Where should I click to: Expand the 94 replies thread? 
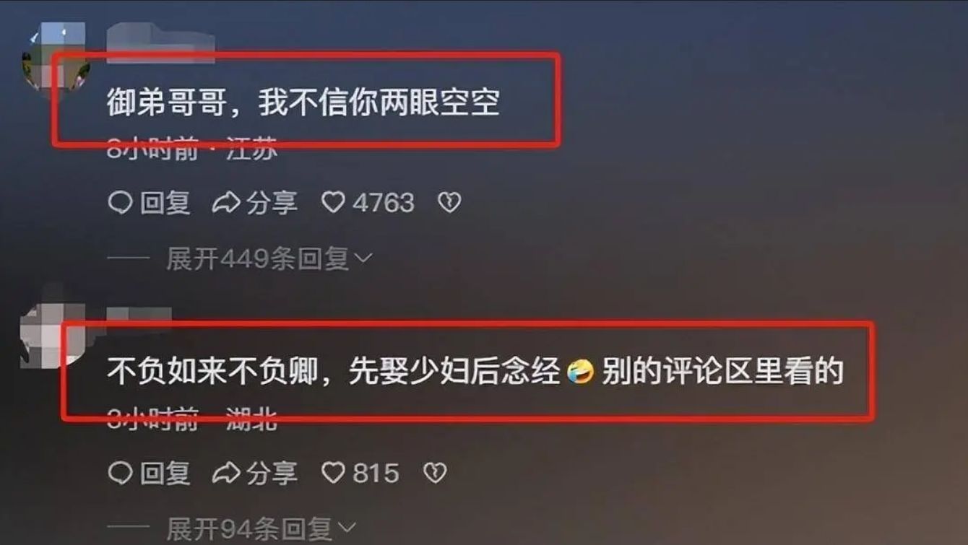click(262, 529)
